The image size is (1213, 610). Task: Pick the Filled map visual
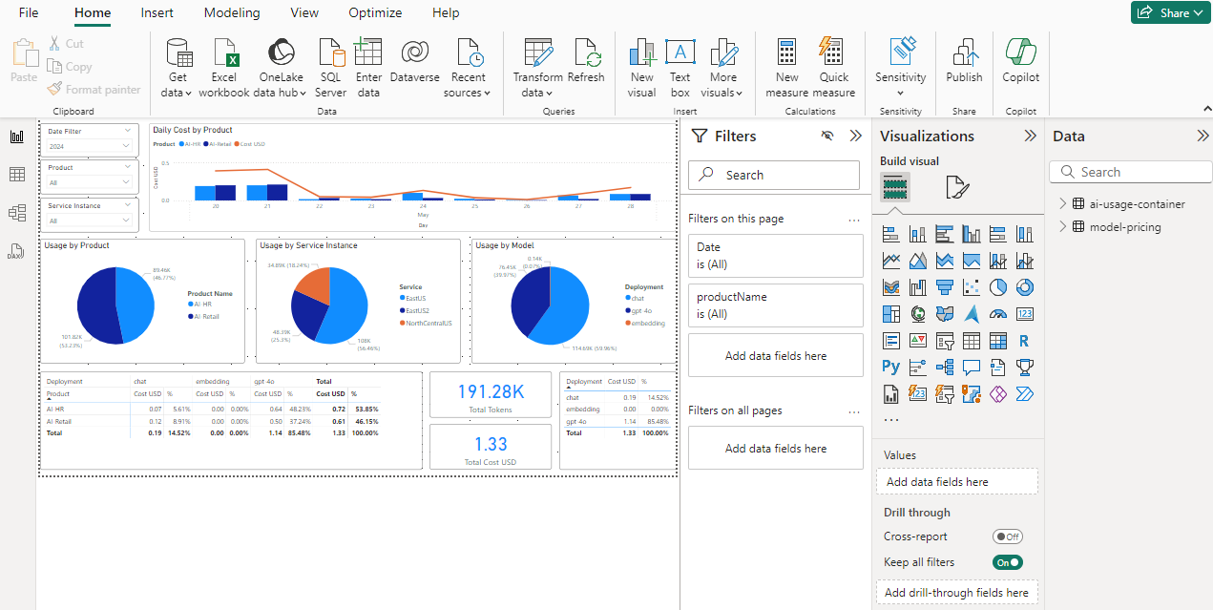coord(945,313)
